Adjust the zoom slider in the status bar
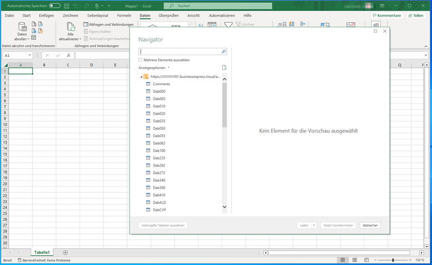 pyautogui.click(x=392, y=260)
